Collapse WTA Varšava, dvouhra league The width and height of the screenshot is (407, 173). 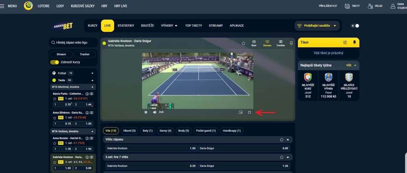click(x=92, y=131)
